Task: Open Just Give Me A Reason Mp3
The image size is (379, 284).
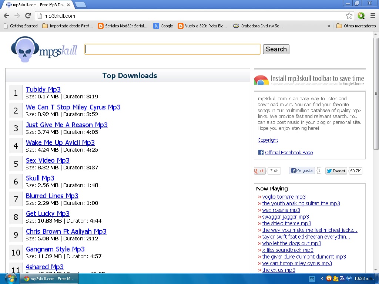Action: 67,125
